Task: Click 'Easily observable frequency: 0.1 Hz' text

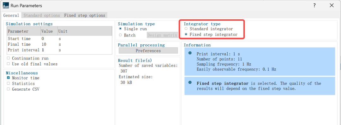Action: pyautogui.click(x=236, y=70)
